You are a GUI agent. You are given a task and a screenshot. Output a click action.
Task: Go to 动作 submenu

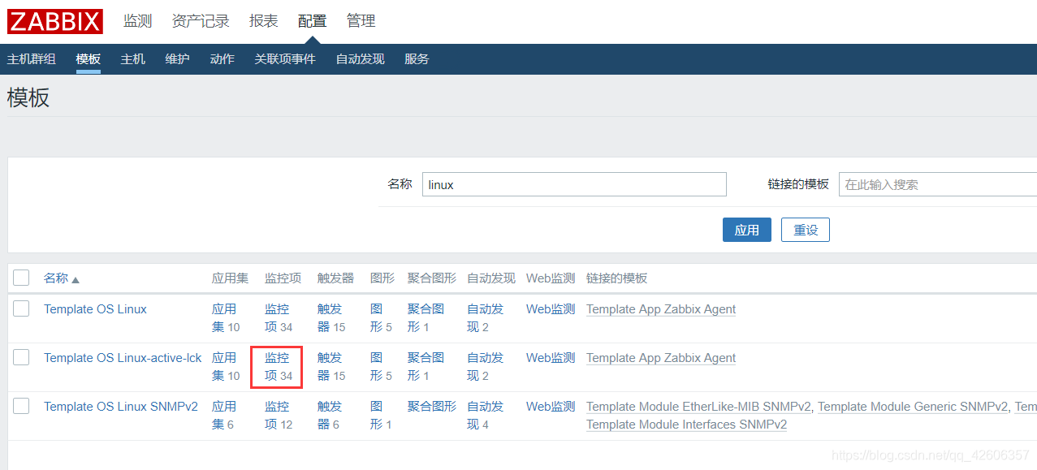click(223, 59)
